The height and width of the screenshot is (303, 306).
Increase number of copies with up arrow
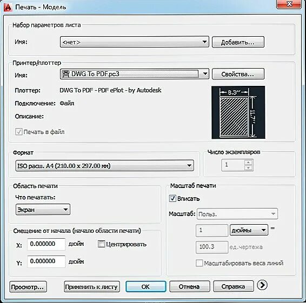coord(248,162)
